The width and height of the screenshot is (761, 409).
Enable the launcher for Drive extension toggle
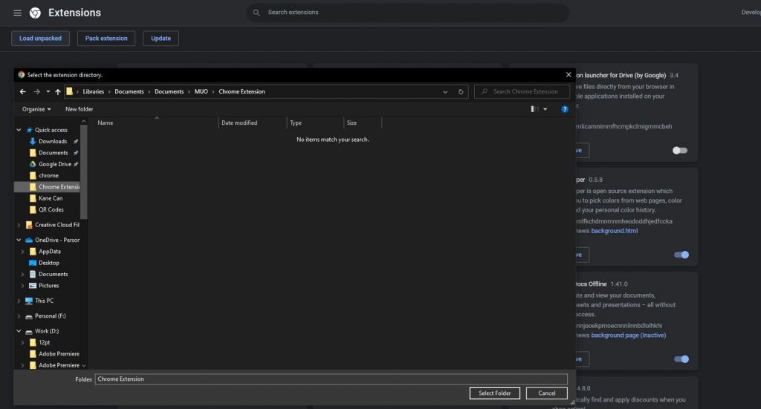680,150
